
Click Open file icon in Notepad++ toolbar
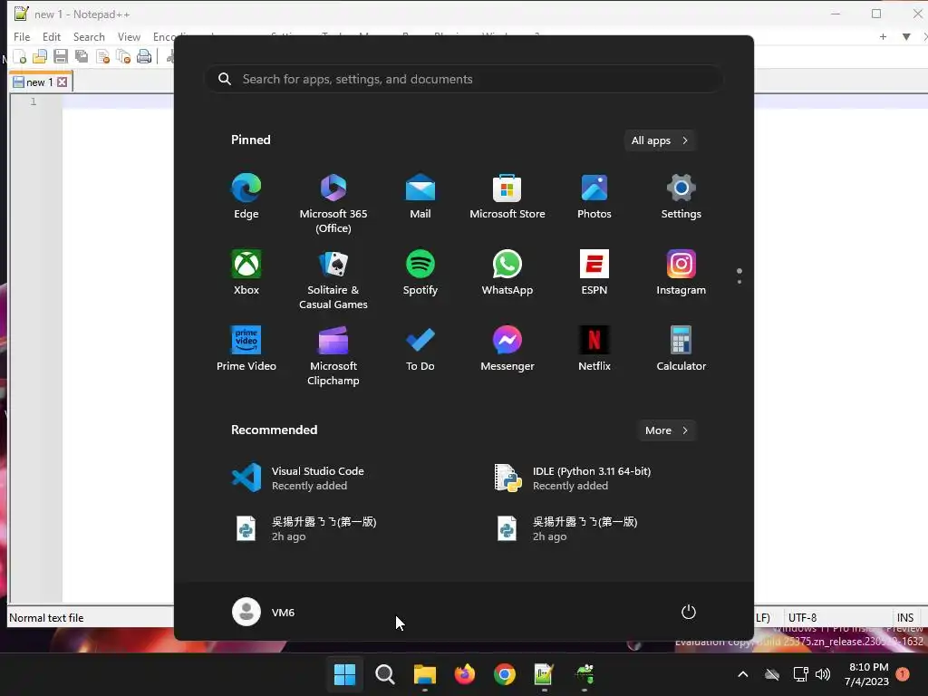[x=40, y=57]
